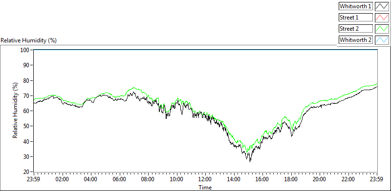Click the 02:00 time axis label

63,179
